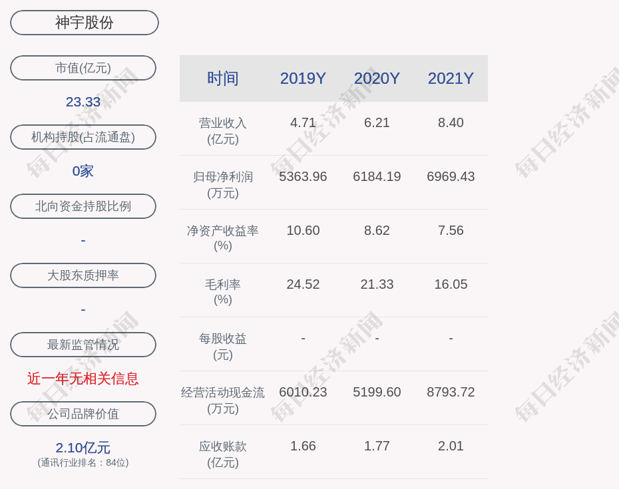Click the 神宇股份 company name pill
Image resolution: width=619 pixels, height=489 pixels.
(84, 23)
